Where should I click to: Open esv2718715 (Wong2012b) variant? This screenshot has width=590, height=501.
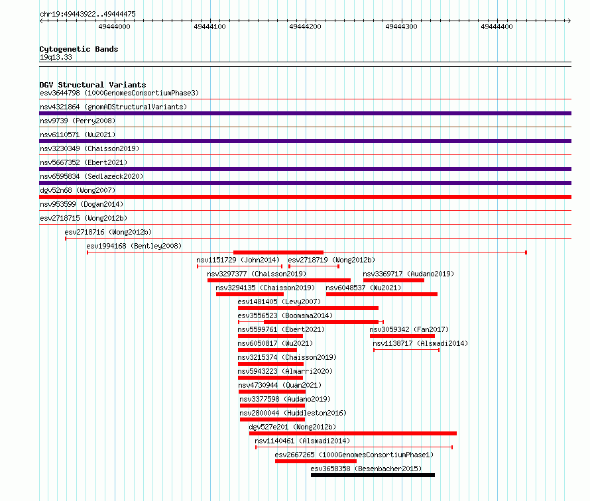[x=84, y=218]
